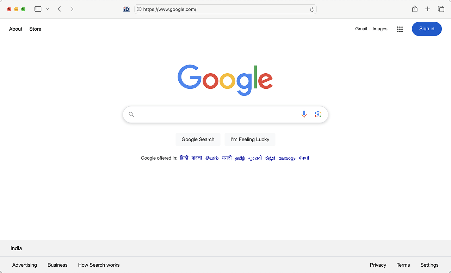Switch Google language to हिन्दी
Image resolution: width=451 pixels, height=273 pixels.
tap(184, 158)
